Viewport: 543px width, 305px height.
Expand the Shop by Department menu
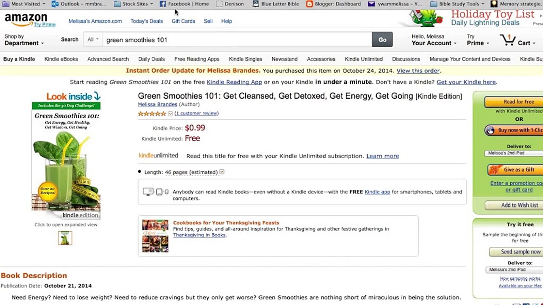click(24, 40)
